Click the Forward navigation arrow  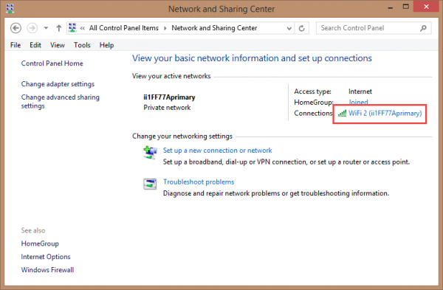click(32, 28)
